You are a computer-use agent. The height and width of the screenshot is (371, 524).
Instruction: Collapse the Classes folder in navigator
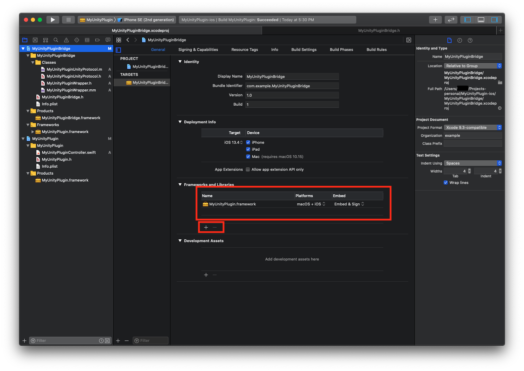point(33,63)
